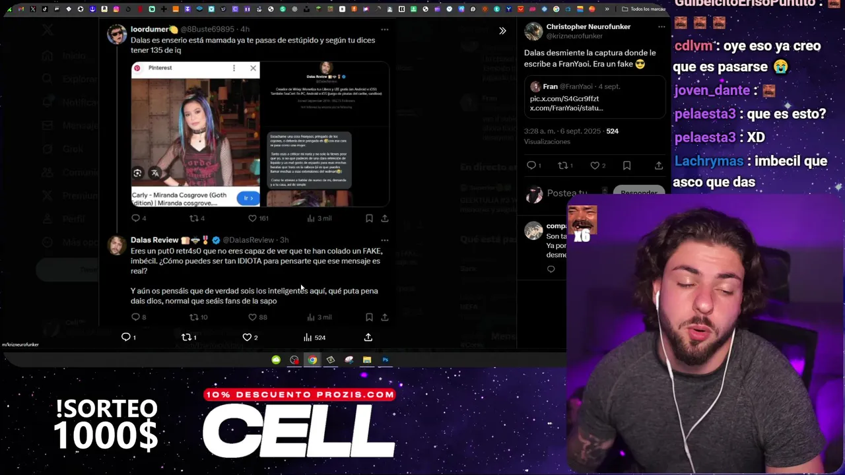Open the @krizneurofunker handle
845x475 pixels.
574,36
